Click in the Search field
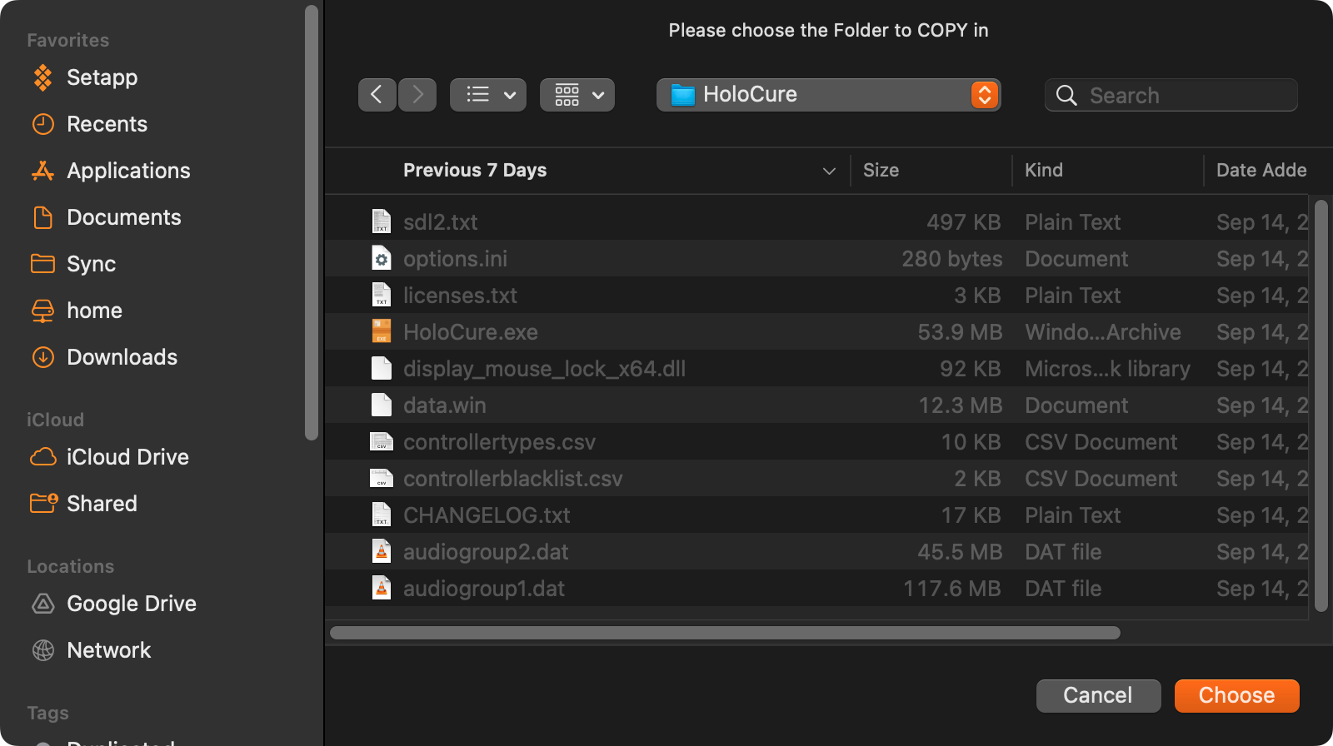The width and height of the screenshot is (1333, 746). click(1171, 95)
